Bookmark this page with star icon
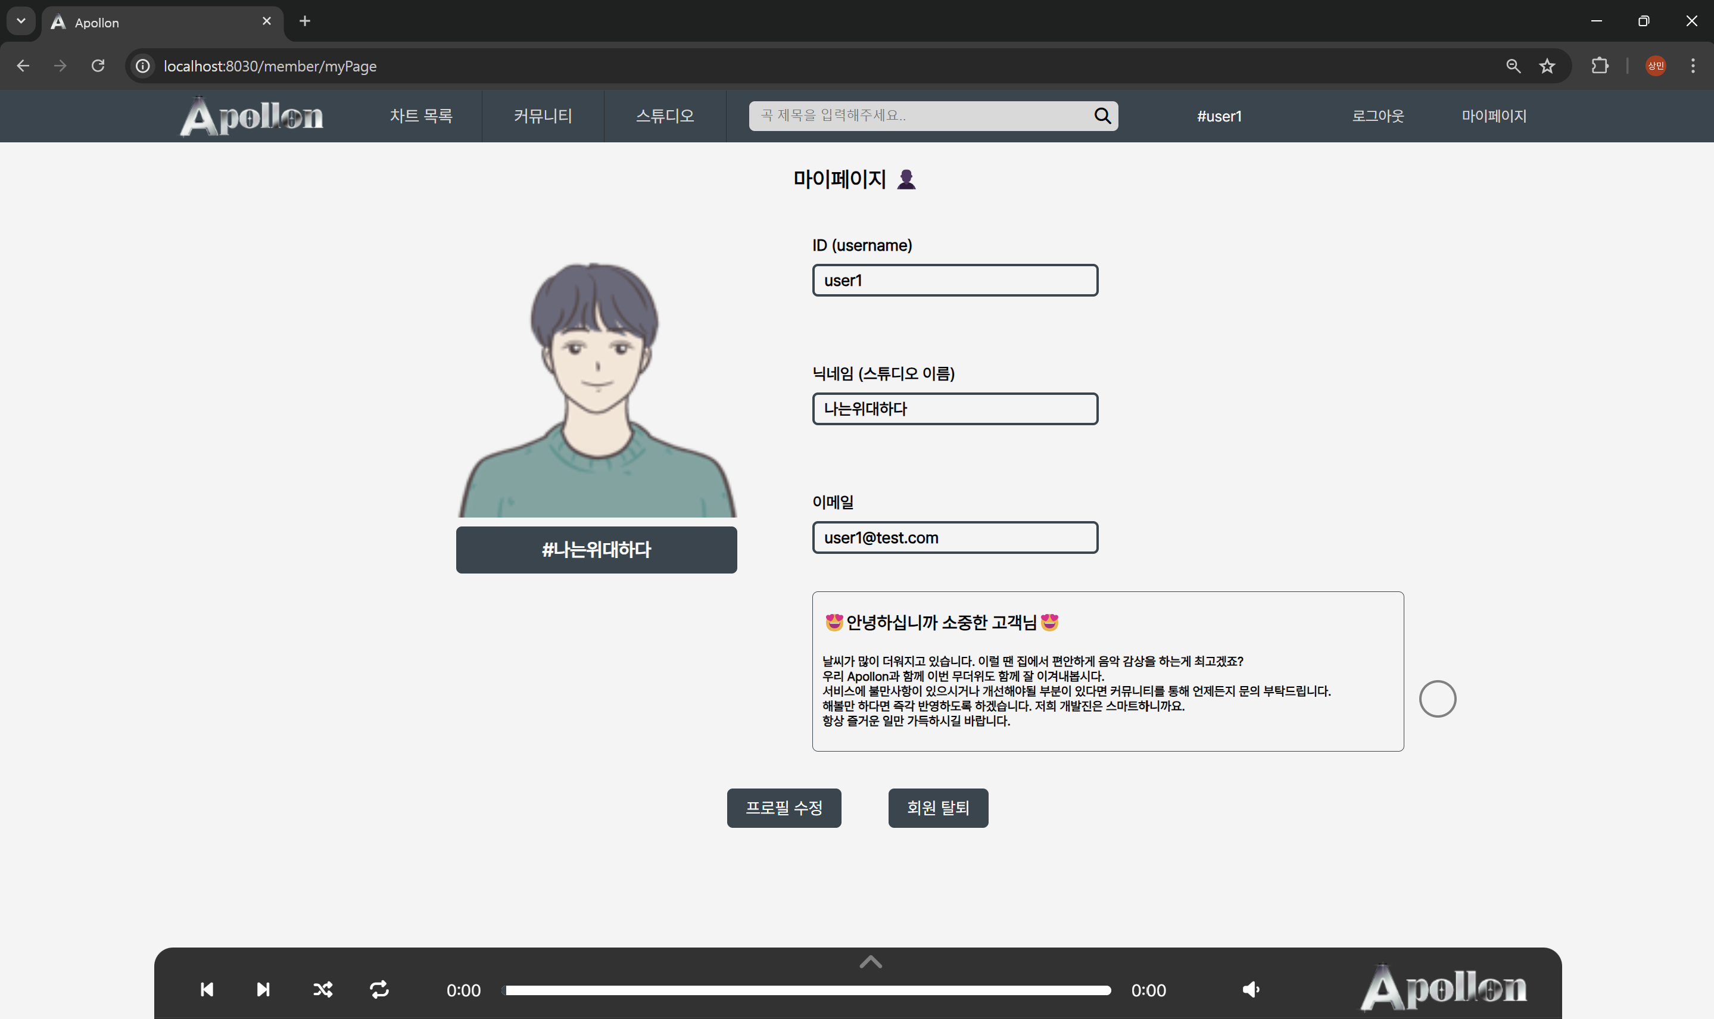The width and height of the screenshot is (1714, 1019). tap(1547, 66)
